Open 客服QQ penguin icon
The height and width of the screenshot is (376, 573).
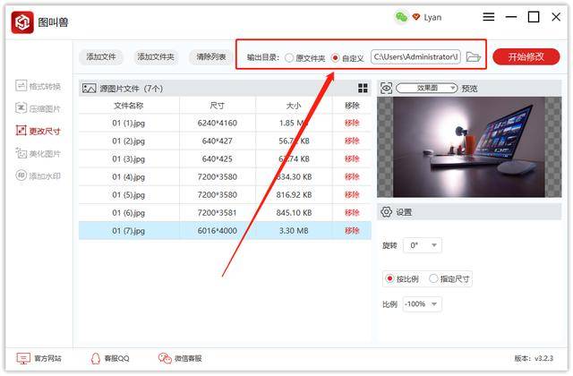(96, 358)
